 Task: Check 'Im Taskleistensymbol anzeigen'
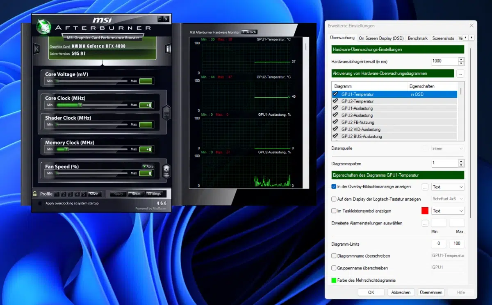(x=334, y=211)
